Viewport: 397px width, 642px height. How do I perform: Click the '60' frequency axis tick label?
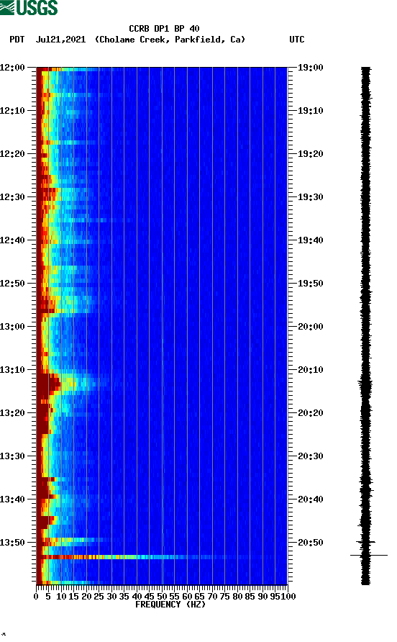[x=187, y=597]
